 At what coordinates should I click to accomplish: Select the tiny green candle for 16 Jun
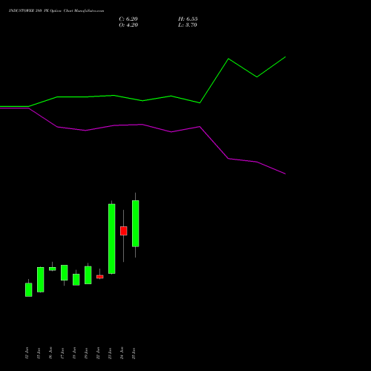coord(53,269)
